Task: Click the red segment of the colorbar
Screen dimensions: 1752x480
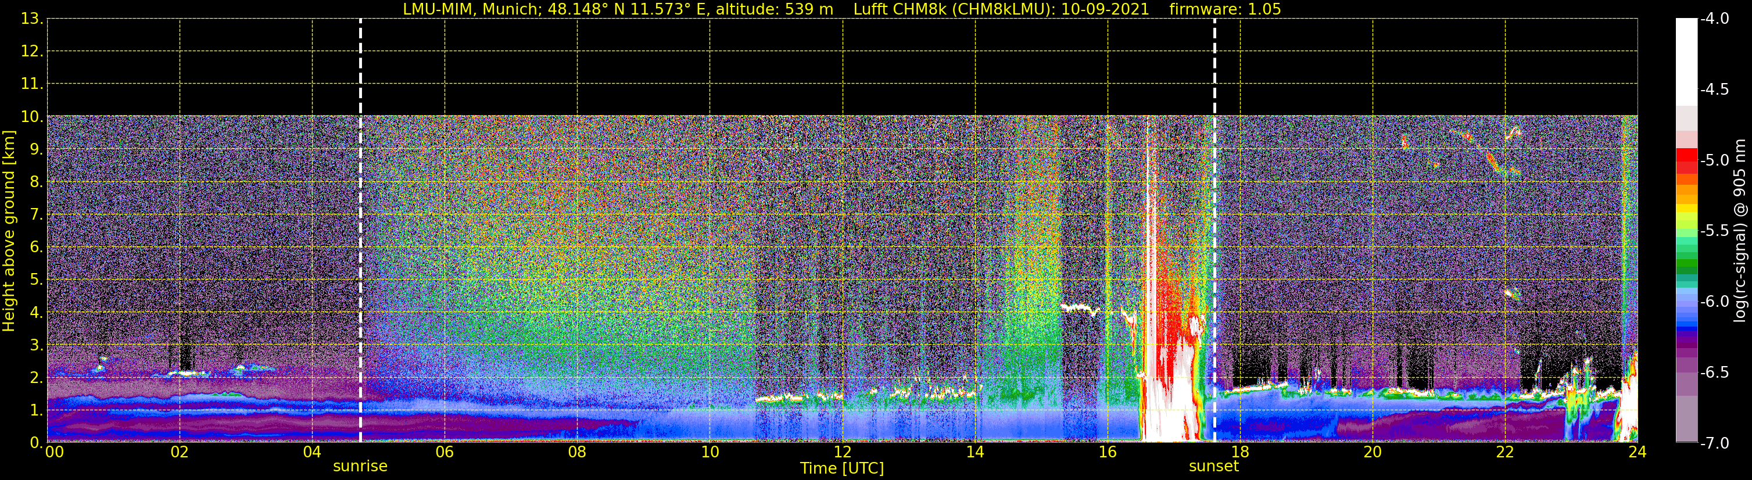Action: click(1687, 160)
